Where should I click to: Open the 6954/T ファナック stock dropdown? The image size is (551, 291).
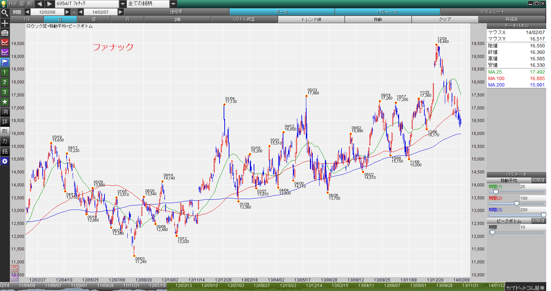coord(123,4)
